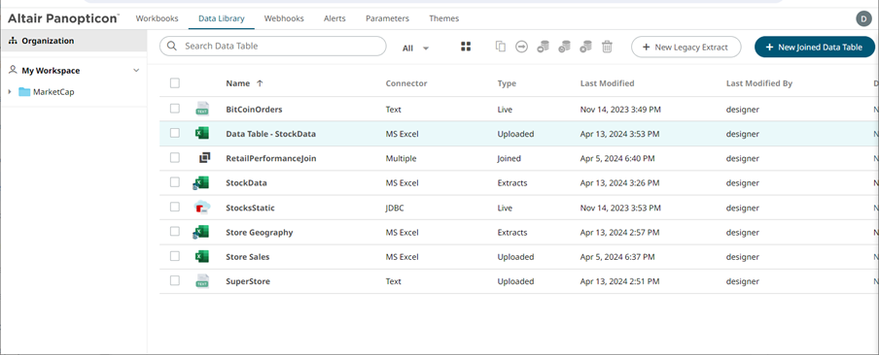Click the StocksStatic JDBC cloud icon
Image resolution: width=879 pixels, height=355 pixels.
click(x=202, y=208)
